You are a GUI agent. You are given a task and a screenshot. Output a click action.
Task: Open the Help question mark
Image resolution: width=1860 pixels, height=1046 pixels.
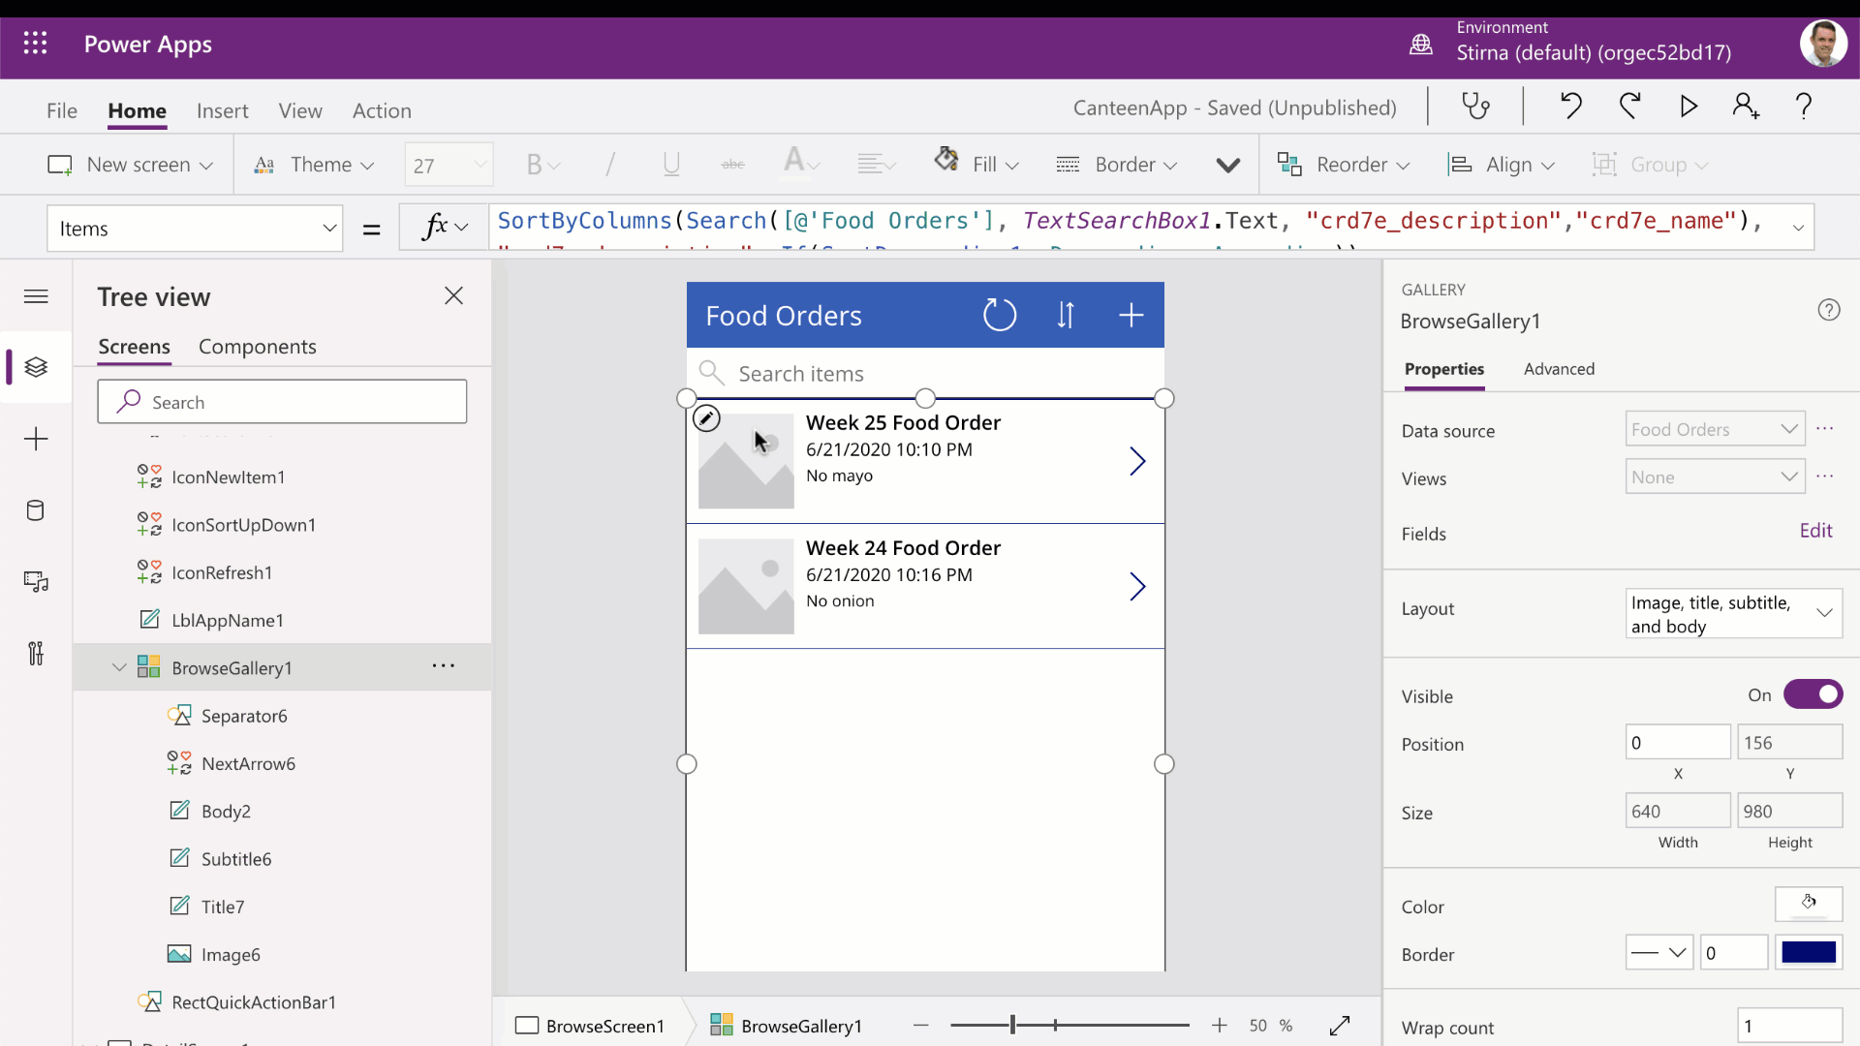1804,106
